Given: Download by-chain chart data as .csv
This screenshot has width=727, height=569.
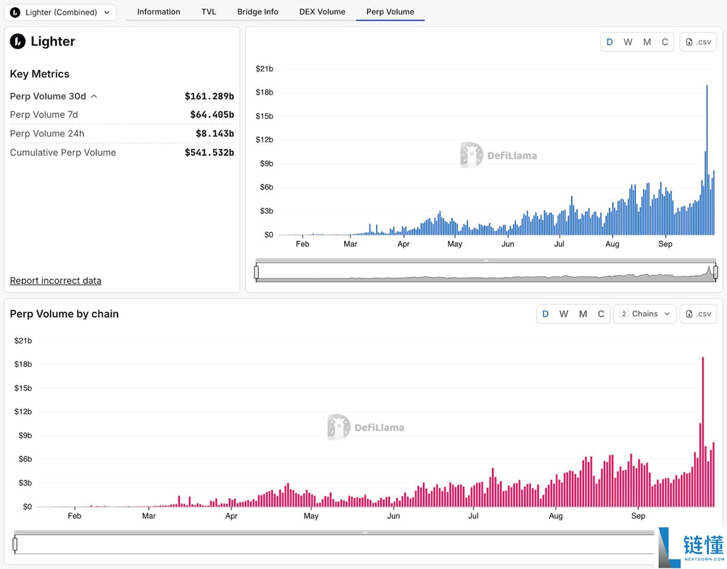Looking at the screenshot, I should pyautogui.click(x=699, y=314).
